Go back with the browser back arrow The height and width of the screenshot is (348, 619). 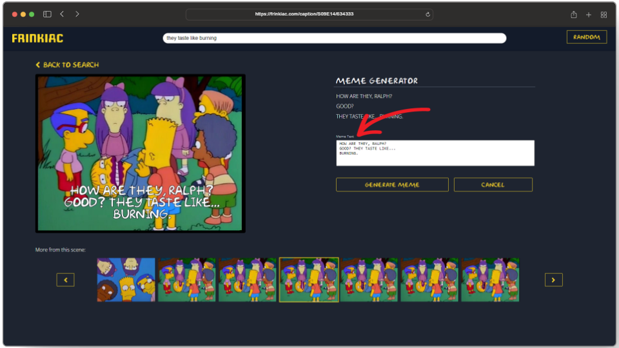click(x=62, y=14)
